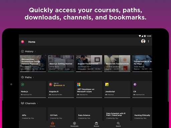The width and height of the screenshot is (171, 128).
Task: Select the Home tab
Action: tap(52, 124)
